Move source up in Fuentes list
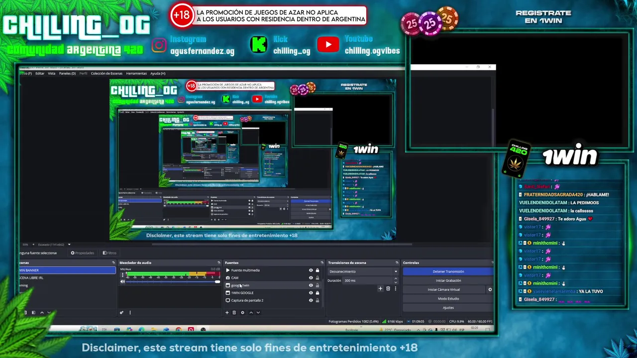 click(251, 312)
